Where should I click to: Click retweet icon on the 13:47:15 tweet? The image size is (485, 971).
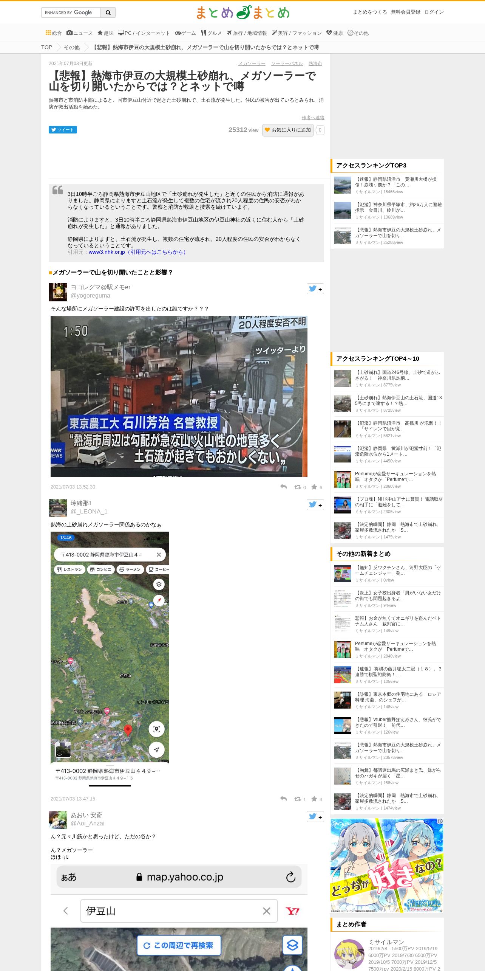(298, 799)
